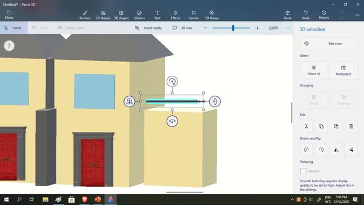Click the Paste icon in Edit section
This screenshot has width=364, height=205.
pyautogui.click(x=336, y=126)
